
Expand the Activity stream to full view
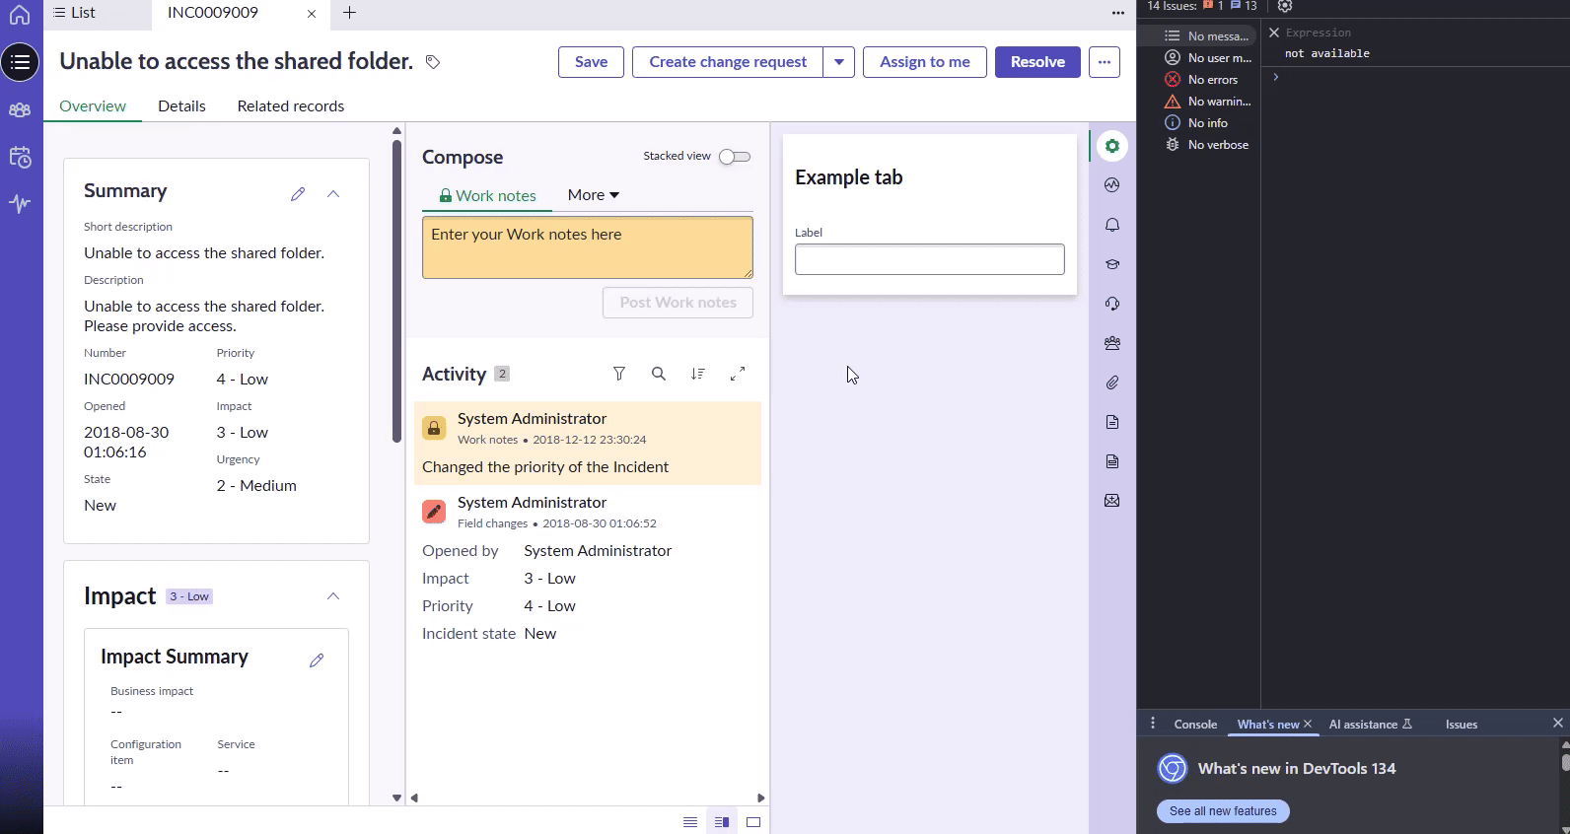[x=738, y=374]
